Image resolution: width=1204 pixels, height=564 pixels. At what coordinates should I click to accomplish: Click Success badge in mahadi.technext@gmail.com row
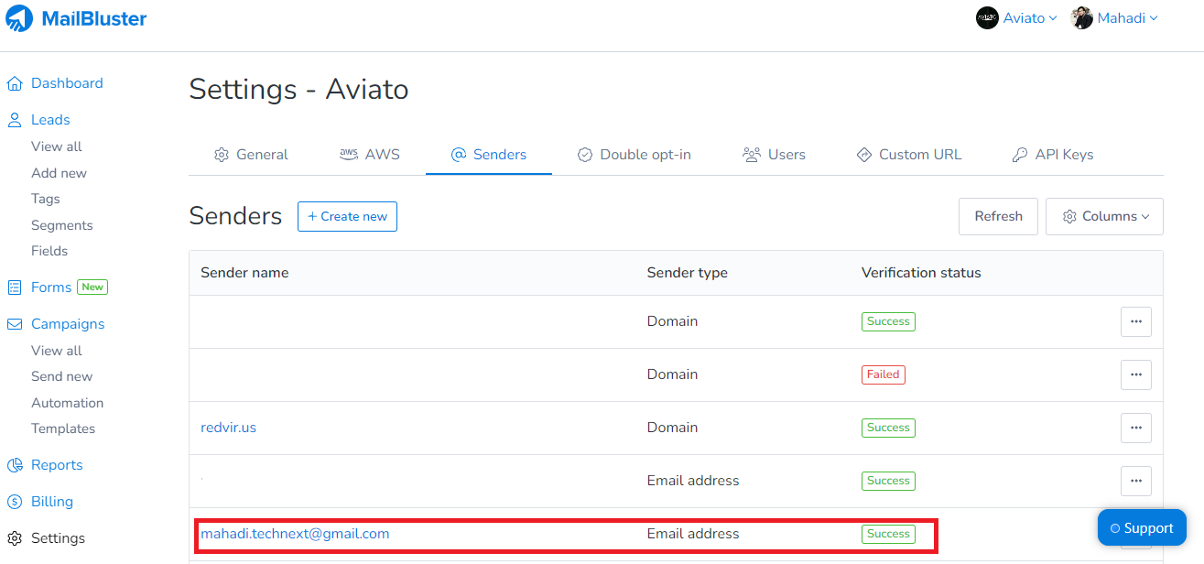[888, 534]
